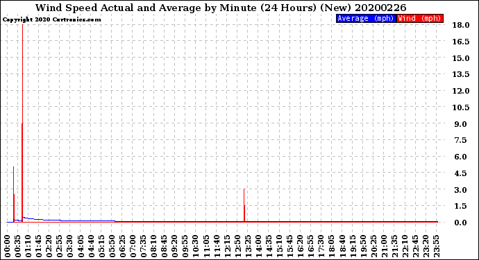Click the 11:05 time axis label
The height and width of the screenshot is (260, 479).
click(206, 246)
